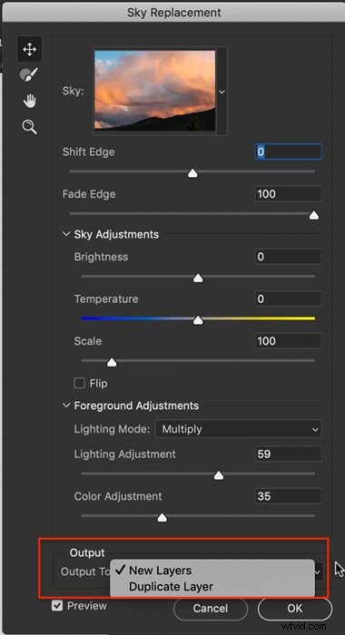Click the Shift Edge value field
This screenshot has width=345, height=635.
pyautogui.click(x=288, y=151)
